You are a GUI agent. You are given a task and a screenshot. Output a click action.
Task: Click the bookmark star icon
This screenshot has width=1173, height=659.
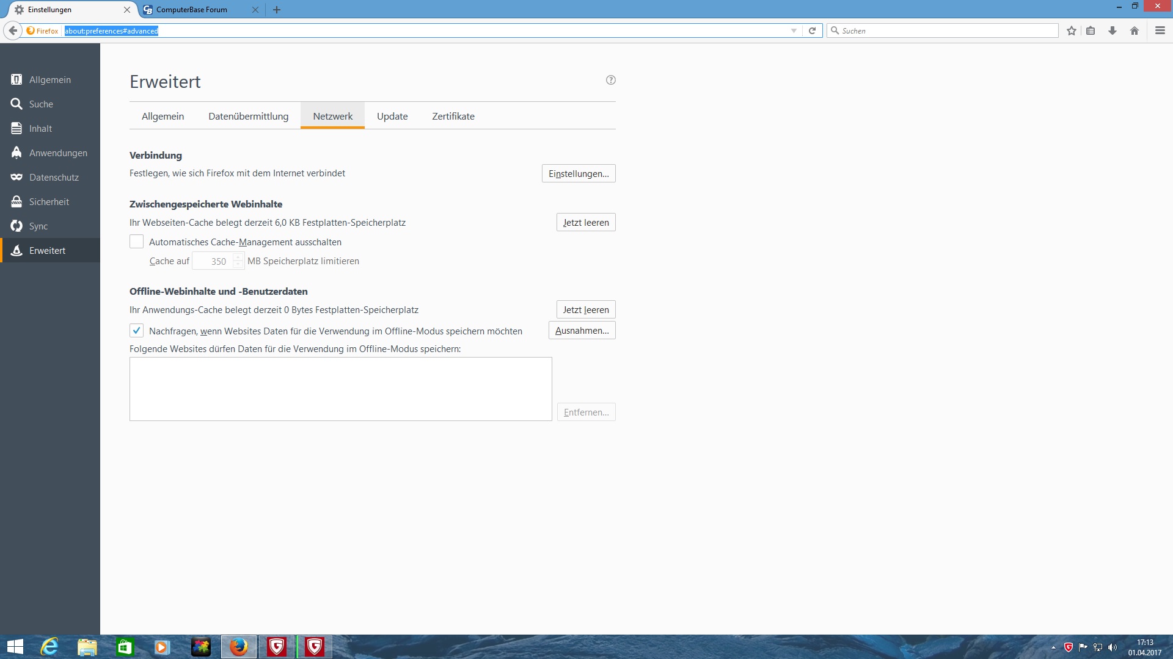1072,31
